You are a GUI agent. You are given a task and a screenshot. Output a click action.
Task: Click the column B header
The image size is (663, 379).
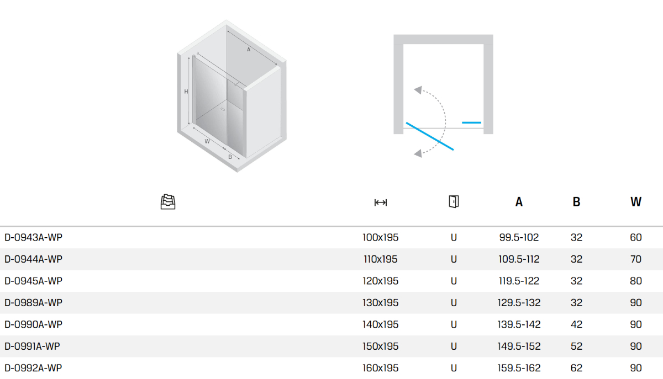[x=576, y=202]
